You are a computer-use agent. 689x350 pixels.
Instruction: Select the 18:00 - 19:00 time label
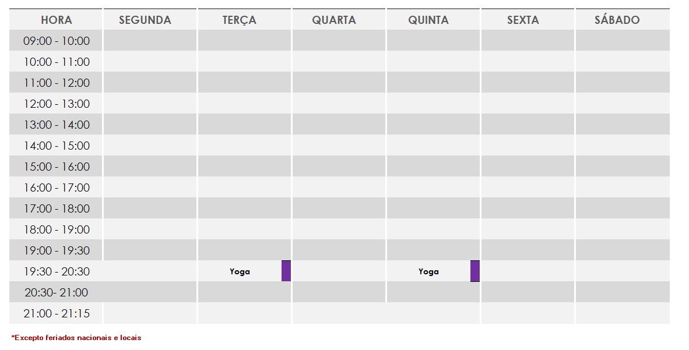coord(57,229)
